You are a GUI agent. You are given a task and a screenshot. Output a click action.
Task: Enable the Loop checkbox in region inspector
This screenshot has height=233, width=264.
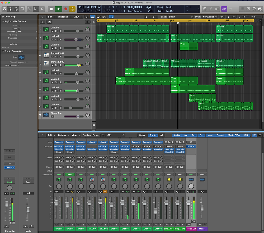tap(19, 28)
